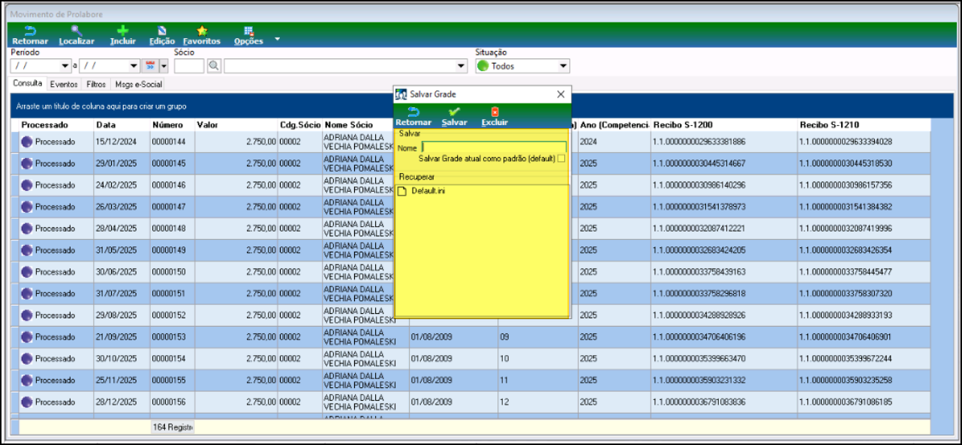Open Favoritos with the star icon
Screen dimensions: 962x445
point(202,35)
